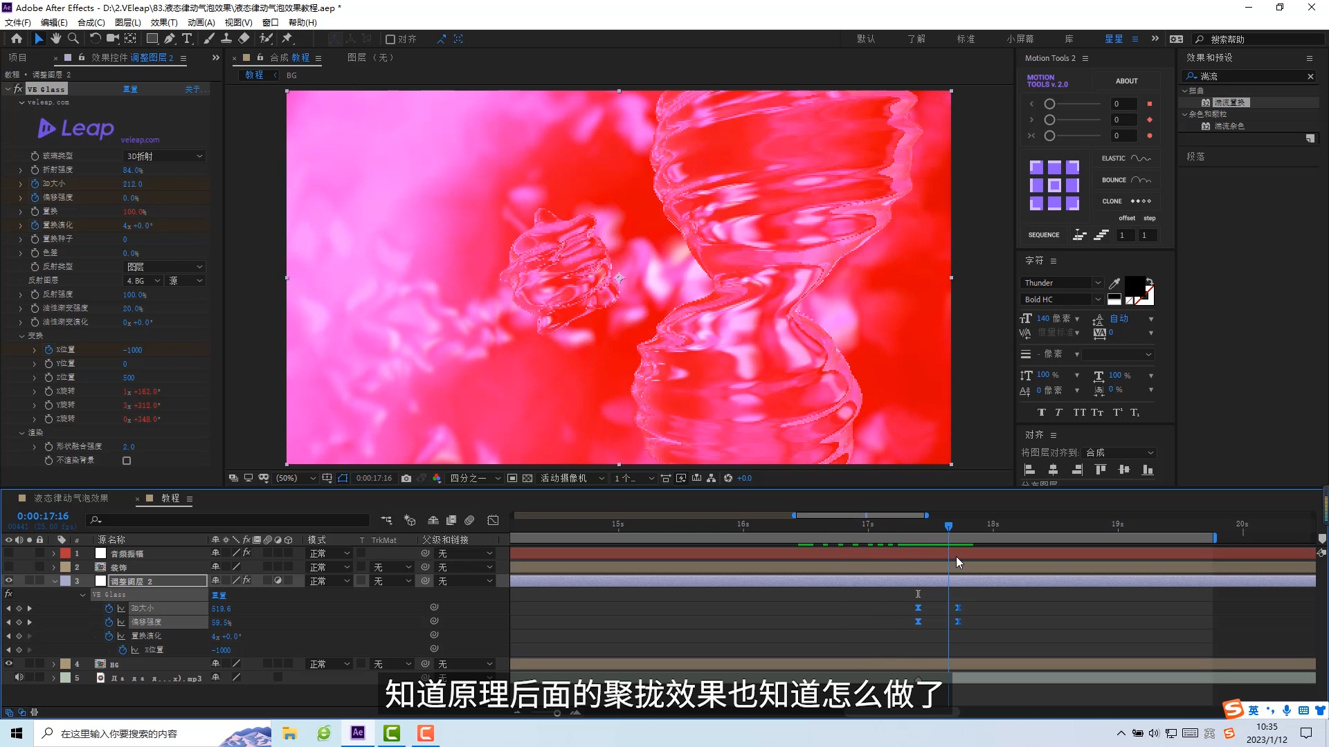This screenshot has width=1329, height=747.
Task: Click 重置 link for VE Glass effect
Action: click(130, 89)
